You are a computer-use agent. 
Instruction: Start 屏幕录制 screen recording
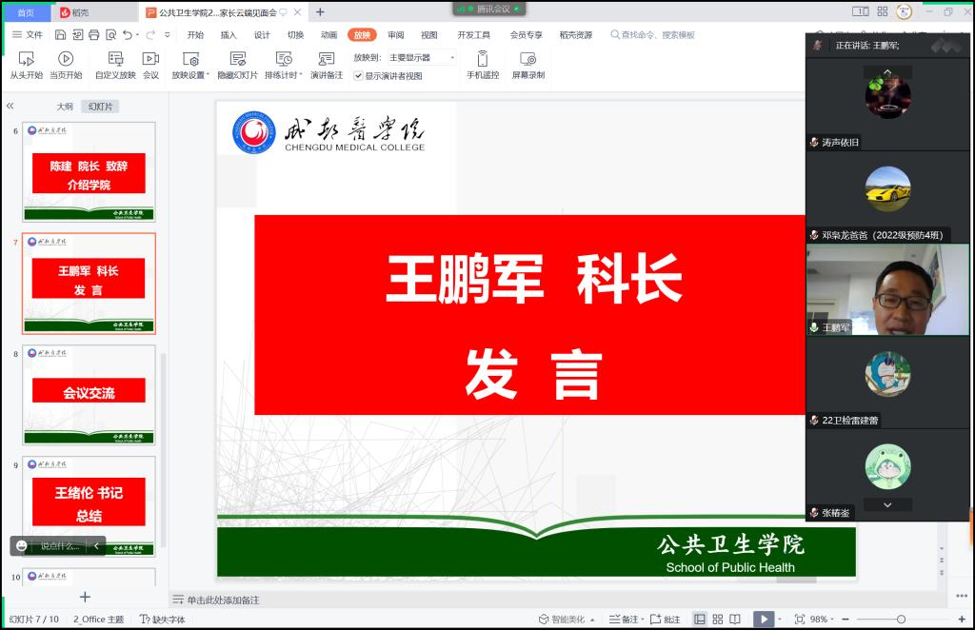point(527,60)
